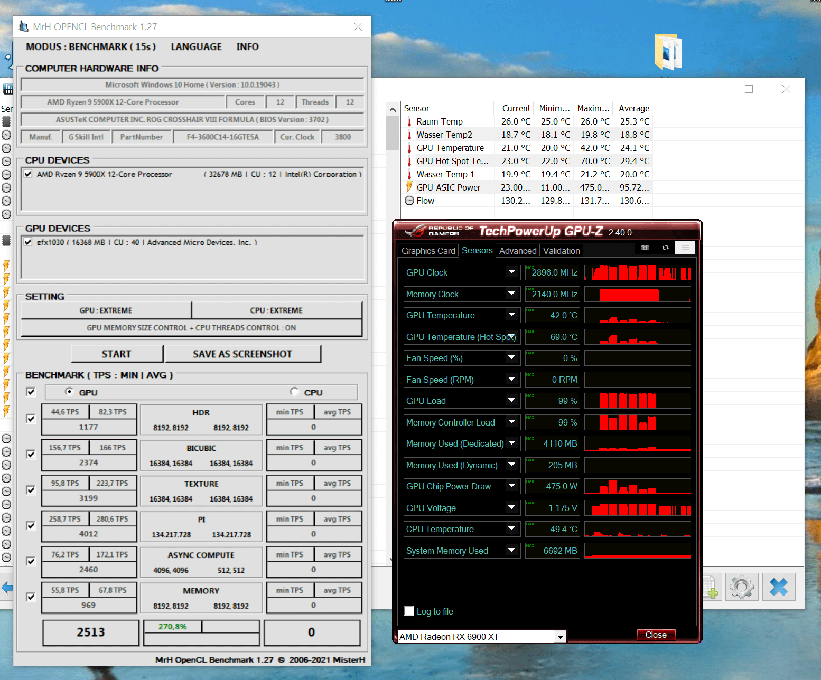The width and height of the screenshot is (821, 680).
Task: Open GPU-Z hamburger menu icon
Action: [x=685, y=248]
